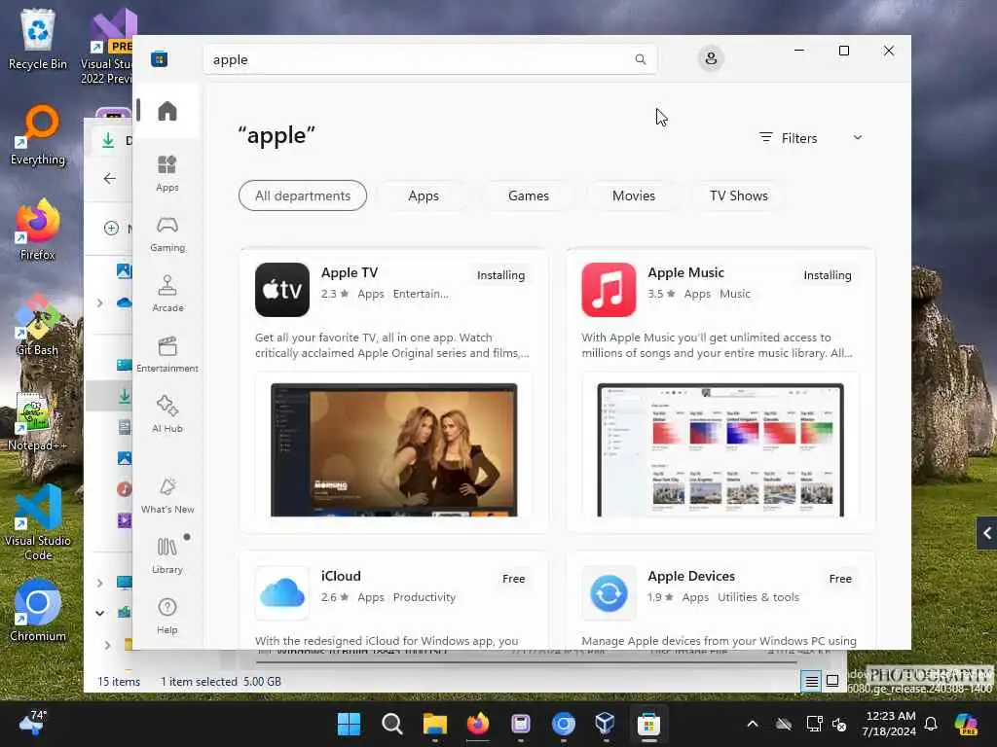Viewport: 997px width, 747px height.
Task: Click the Free button for Apple Devices
Action: [840, 579]
